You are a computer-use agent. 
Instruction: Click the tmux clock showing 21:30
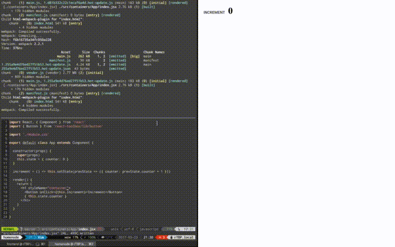(148, 237)
